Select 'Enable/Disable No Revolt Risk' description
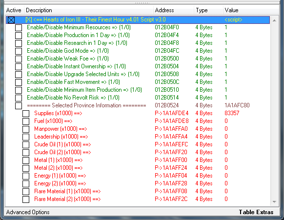284x220 pixels. point(73,98)
